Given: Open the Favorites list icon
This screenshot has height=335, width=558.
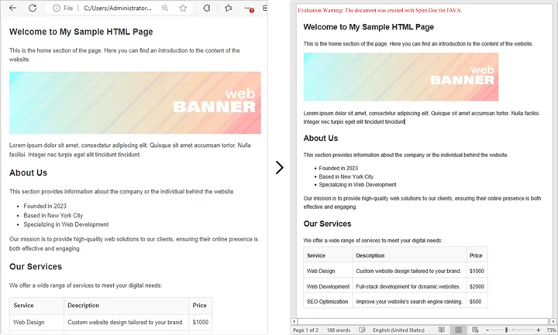Looking at the screenshot, I should point(229,8).
